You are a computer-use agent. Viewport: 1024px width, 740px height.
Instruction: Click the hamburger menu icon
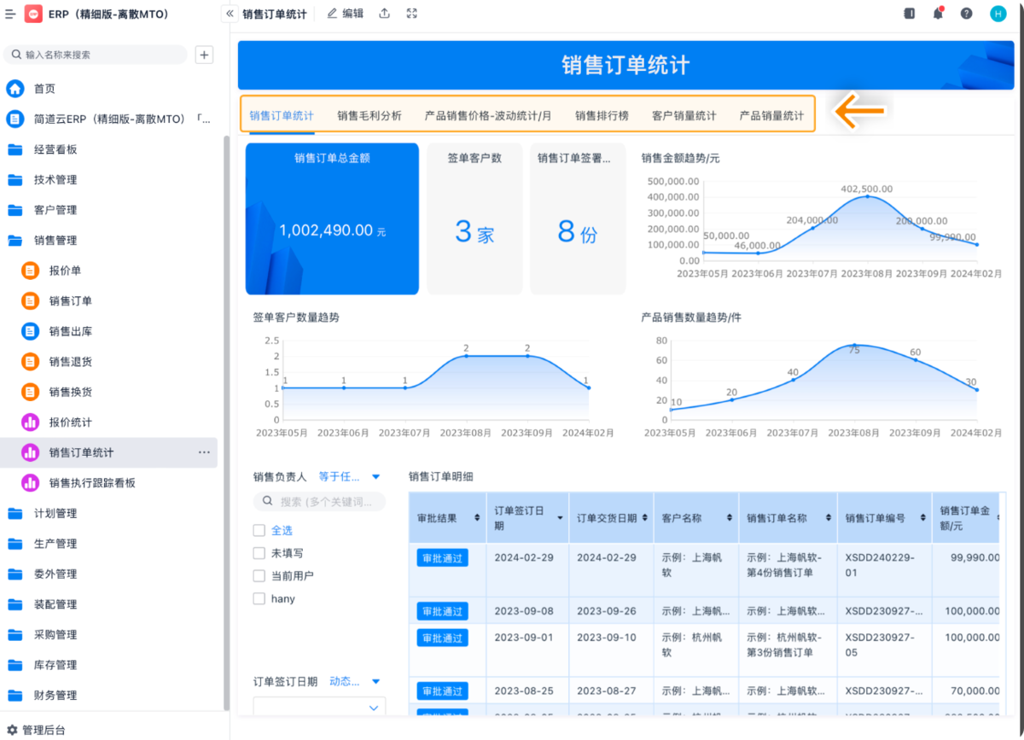(x=10, y=14)
